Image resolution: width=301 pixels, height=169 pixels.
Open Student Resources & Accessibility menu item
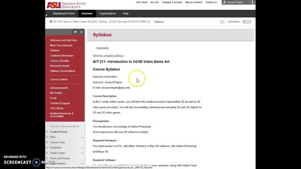[x=62, y=115]
